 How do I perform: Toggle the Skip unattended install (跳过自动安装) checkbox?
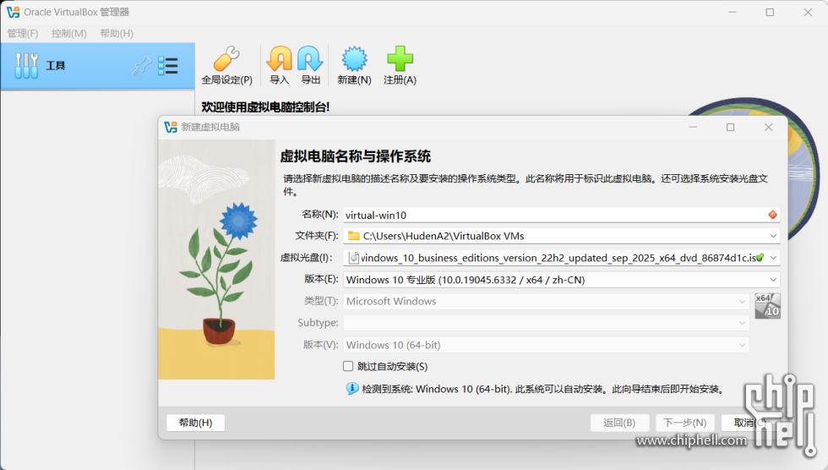(x=348, y=366)
